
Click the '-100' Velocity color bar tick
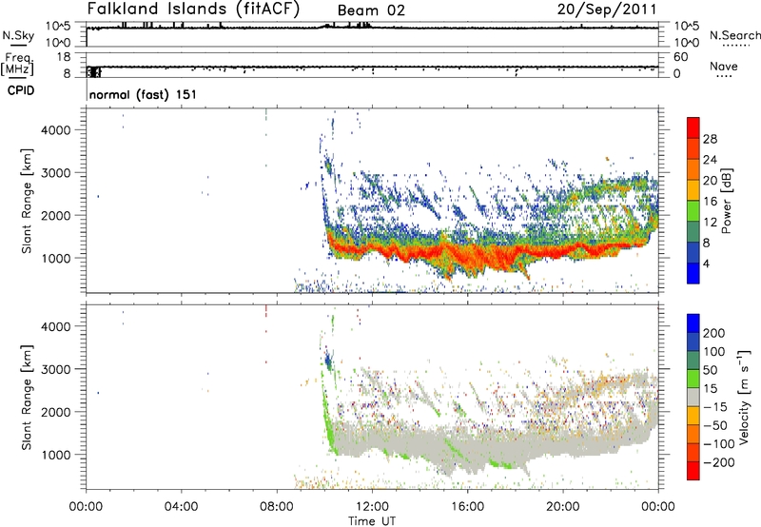(719, 444)
